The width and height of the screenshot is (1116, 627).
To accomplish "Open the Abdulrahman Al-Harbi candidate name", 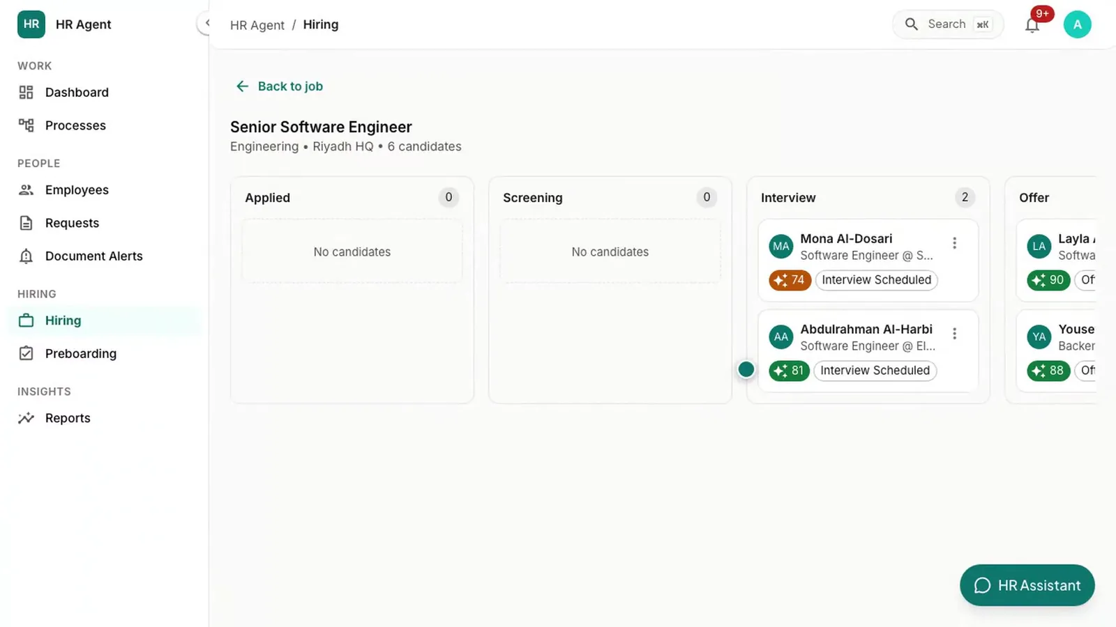I will (866, 330).
